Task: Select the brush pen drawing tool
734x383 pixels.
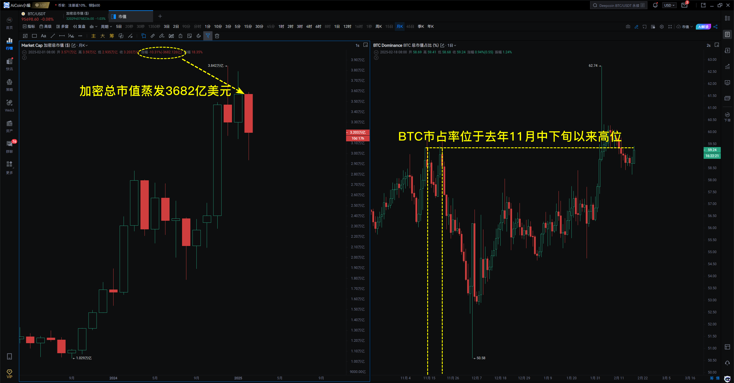Action: [162, 36]
